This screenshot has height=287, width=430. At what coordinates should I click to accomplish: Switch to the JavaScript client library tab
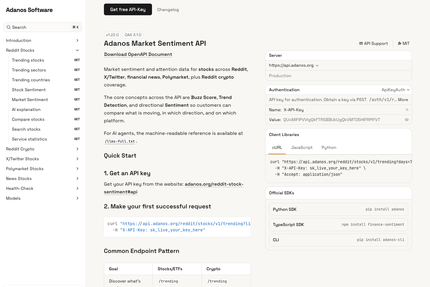point(302,147)
